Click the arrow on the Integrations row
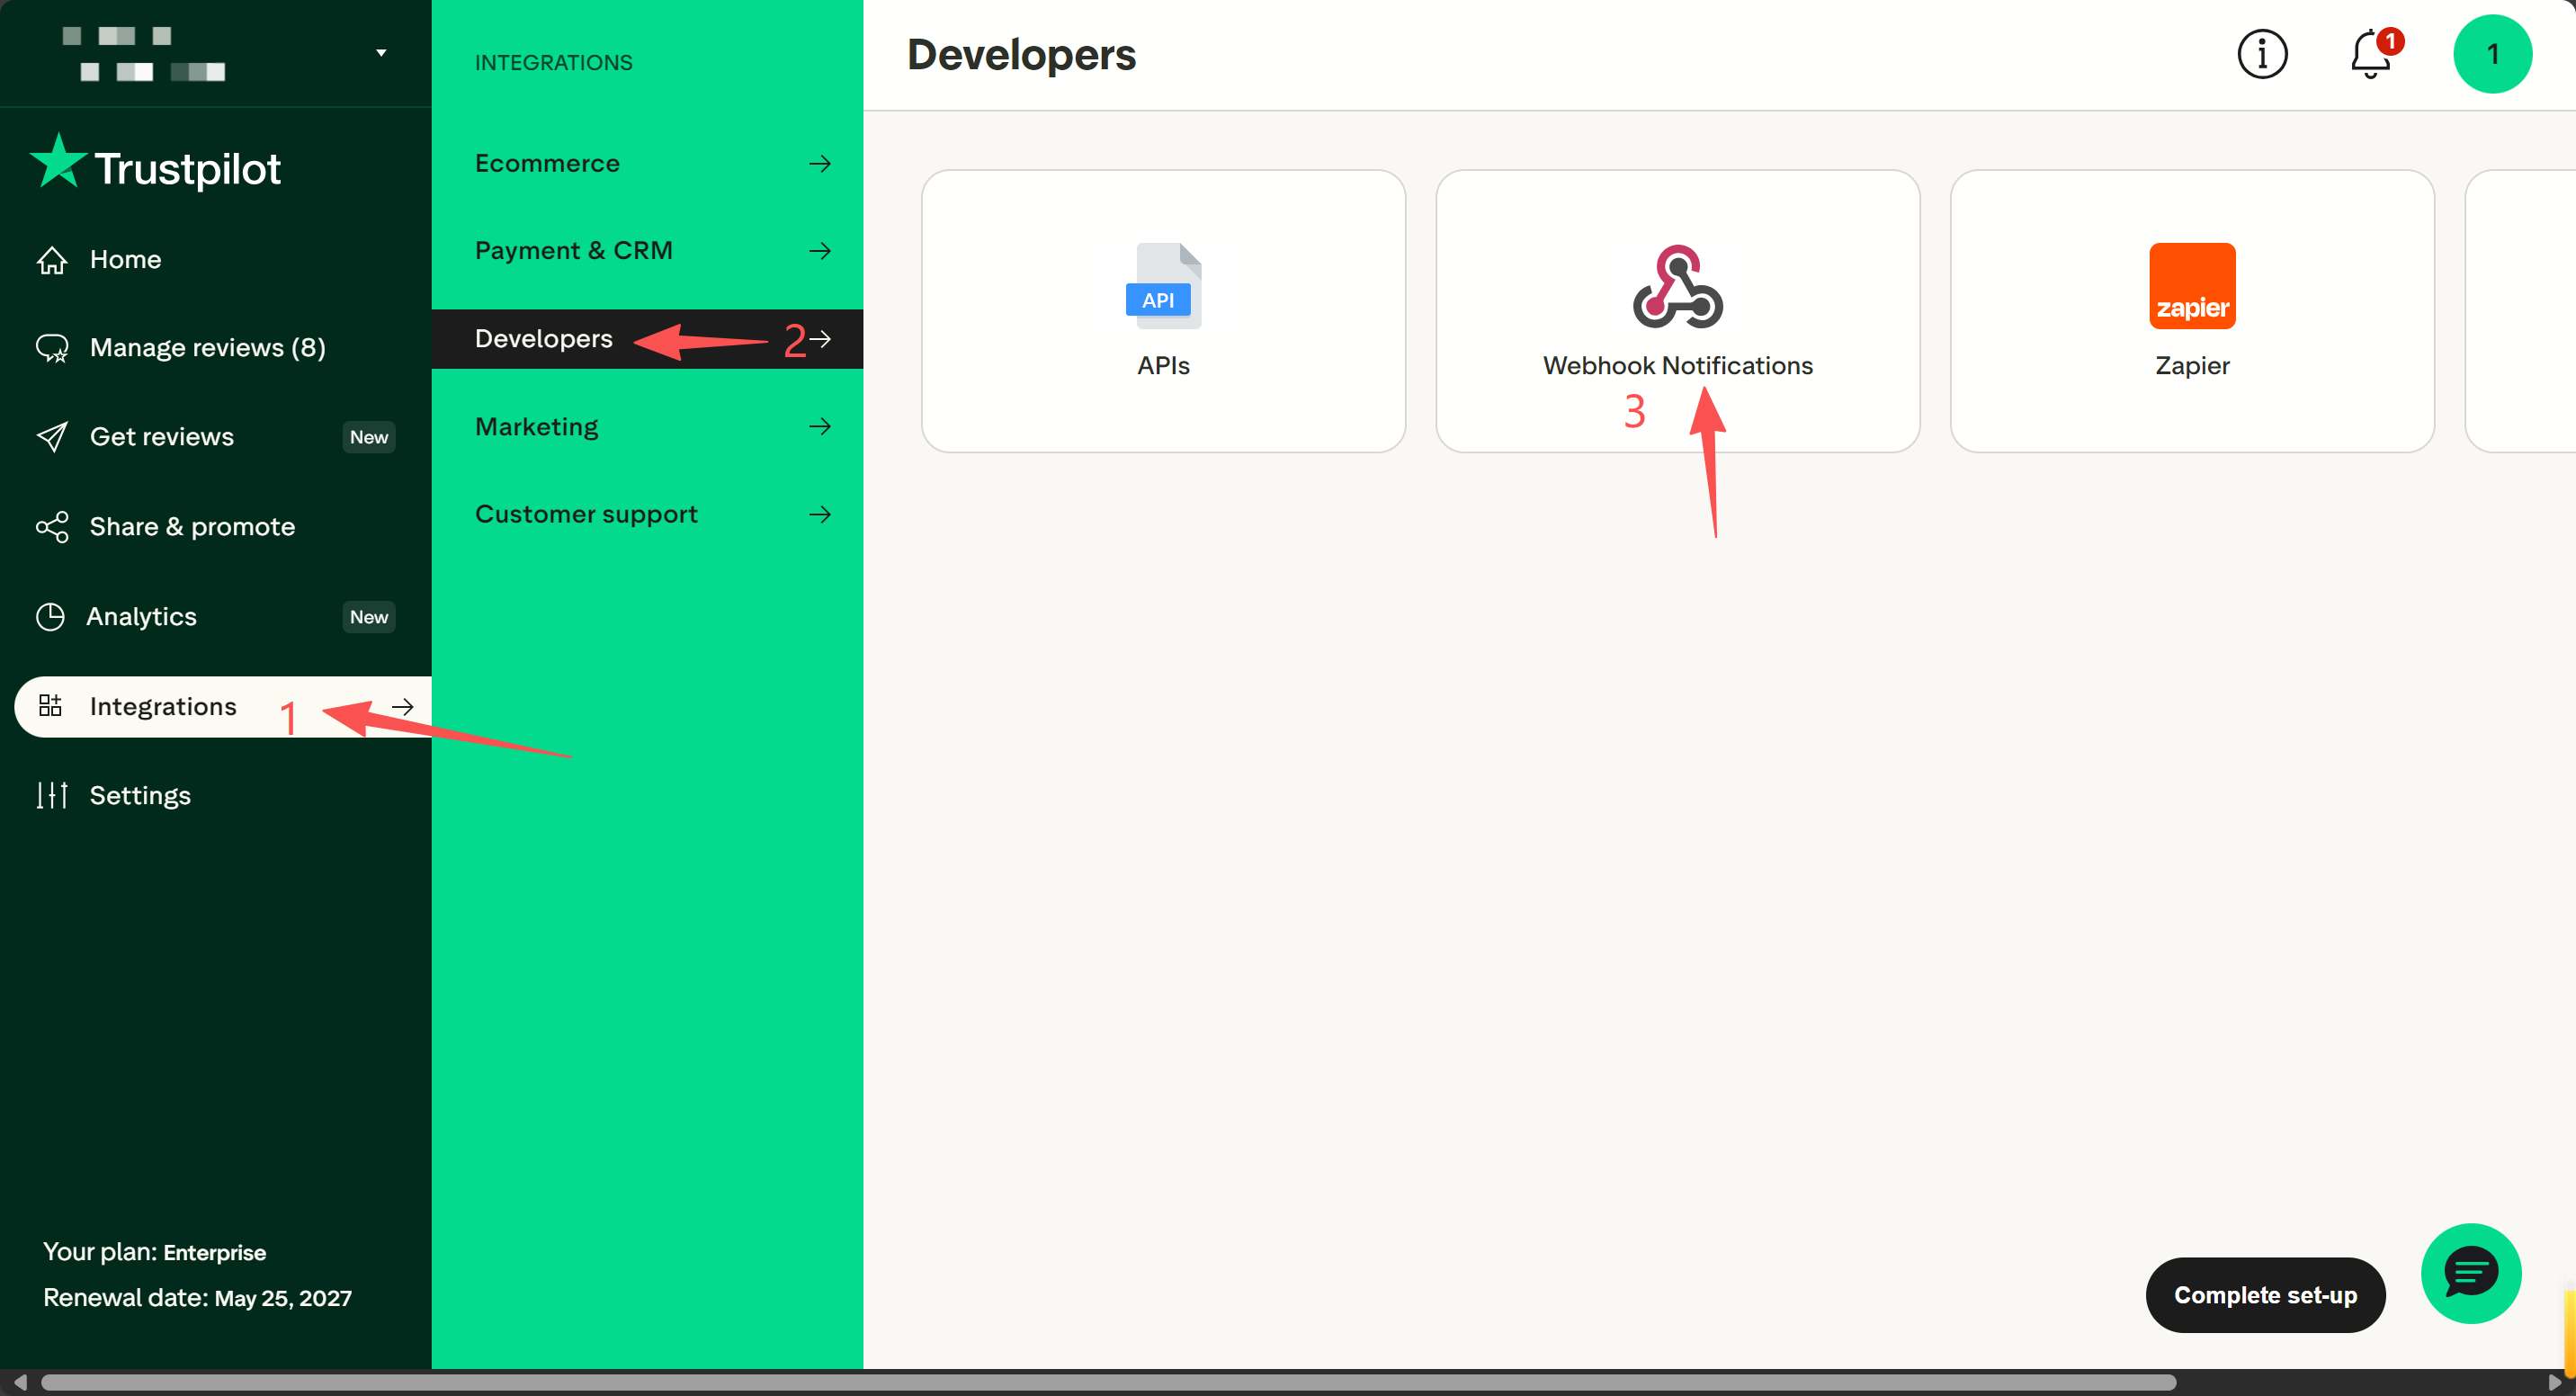Viewport: 2576px width, 1396px height. pyautogui.click(x=403, y=707)
